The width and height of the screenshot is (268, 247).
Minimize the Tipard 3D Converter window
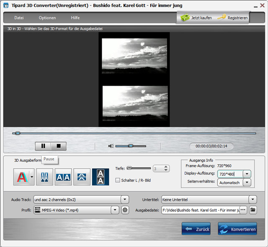click(x=256, y=6)
